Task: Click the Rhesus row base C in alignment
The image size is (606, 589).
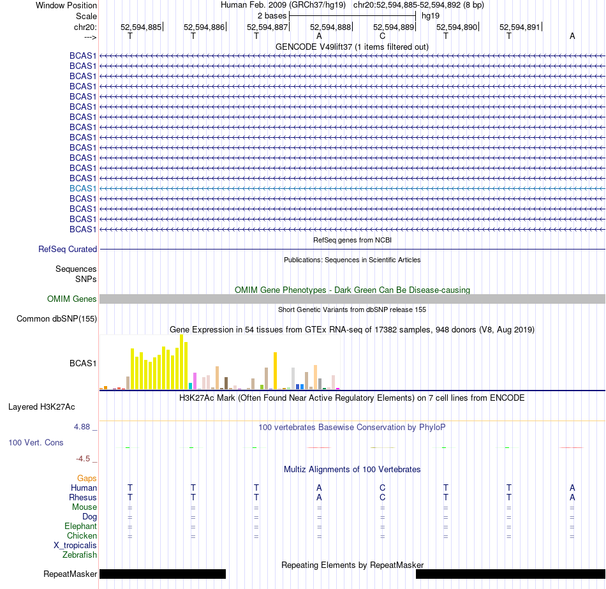Action: [x=382, y=497]
